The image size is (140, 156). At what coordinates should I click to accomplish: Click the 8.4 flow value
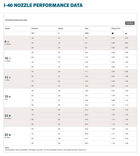pyautogui.click(x=86, y=43)
